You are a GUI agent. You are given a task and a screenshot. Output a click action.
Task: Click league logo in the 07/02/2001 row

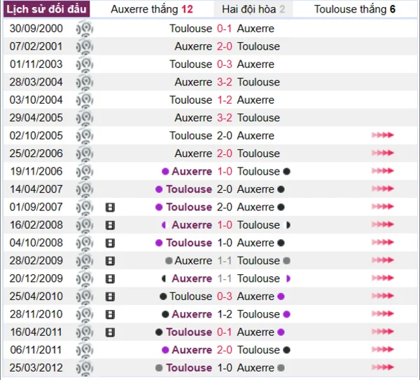(x=85, y=46)
